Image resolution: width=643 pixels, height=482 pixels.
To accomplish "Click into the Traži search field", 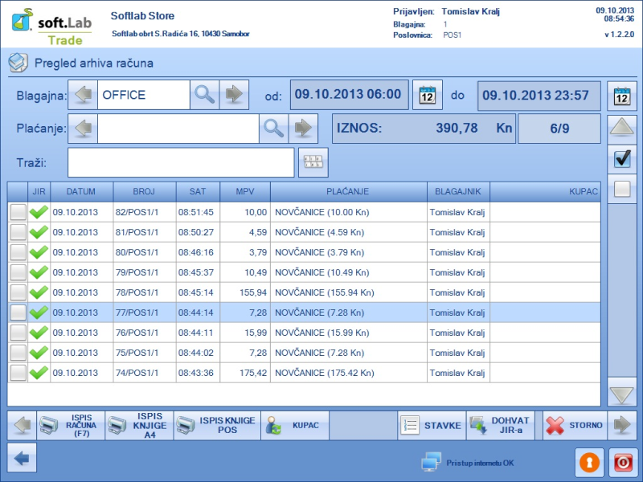I will (181, 163).
